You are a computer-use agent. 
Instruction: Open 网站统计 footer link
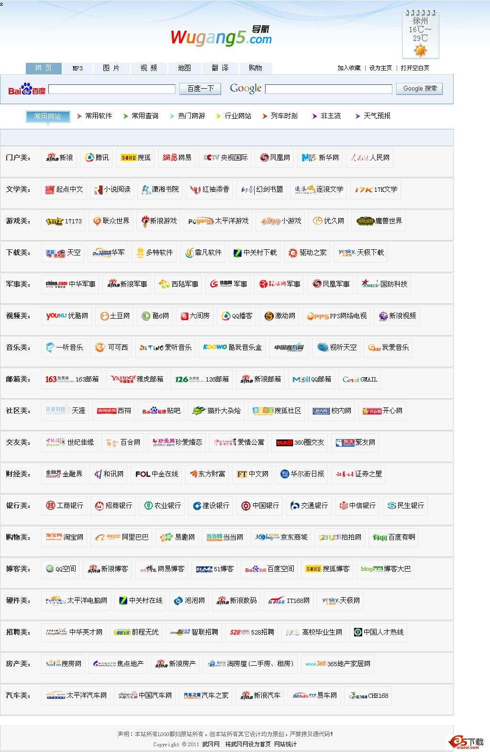click(x=285, y=744)
